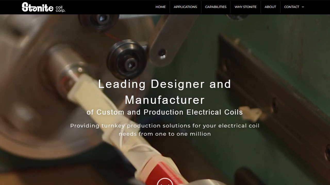Expand the CONTACT dropdown arrow

(x=303, y=7)
